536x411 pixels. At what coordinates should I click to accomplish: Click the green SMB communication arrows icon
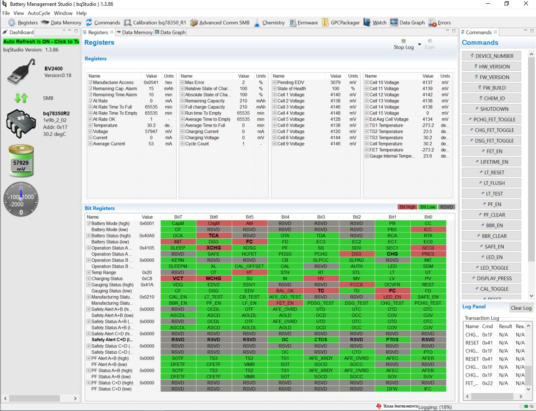coord(21,98)
